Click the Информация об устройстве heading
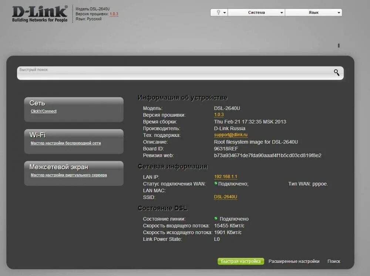This screenshot has height=276, width=370. click(183, 98)
